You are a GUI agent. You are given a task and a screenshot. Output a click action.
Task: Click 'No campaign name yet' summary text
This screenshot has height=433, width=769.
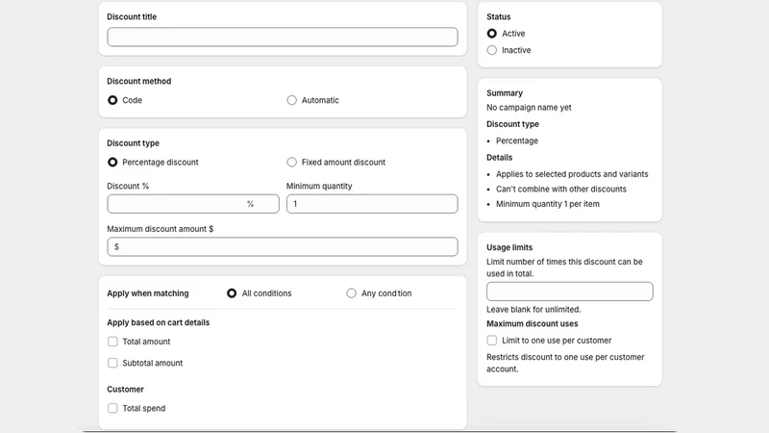529,108
